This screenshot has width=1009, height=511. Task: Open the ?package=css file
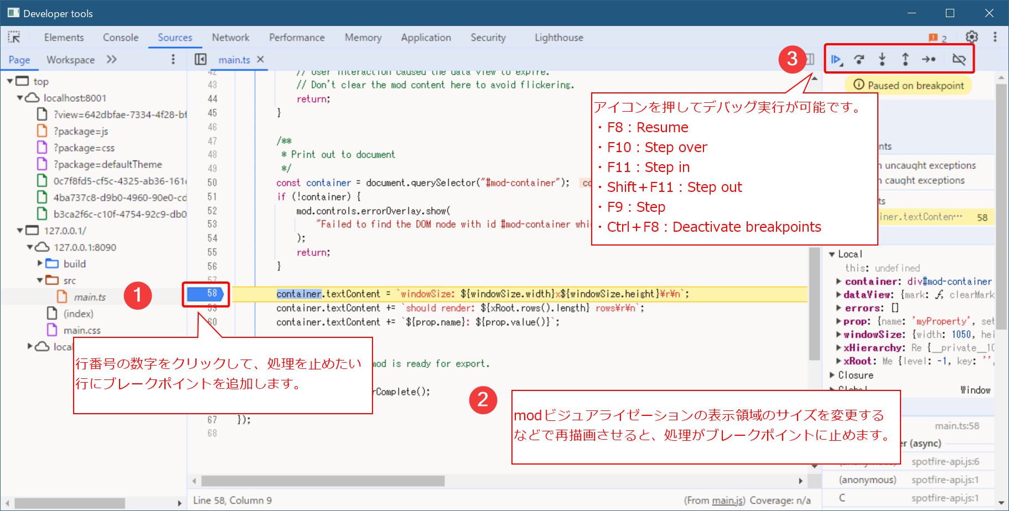[x=84, y=148]
